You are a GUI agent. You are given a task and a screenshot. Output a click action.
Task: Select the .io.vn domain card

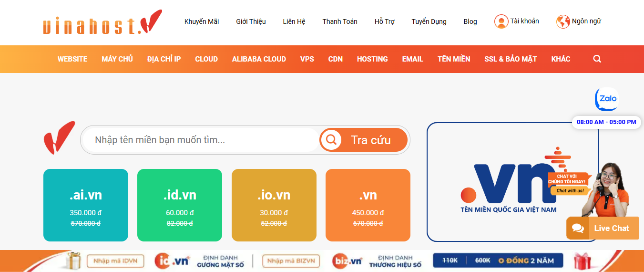(x=274, y=205)
